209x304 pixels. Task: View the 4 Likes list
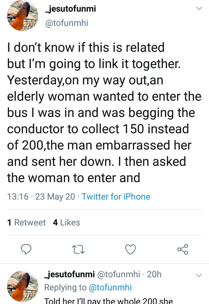pyautogui.click(x=66, y=222)
